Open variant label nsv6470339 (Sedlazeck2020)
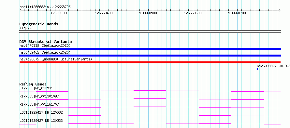This screenshot has width=290, height=128. click(45, 45)
